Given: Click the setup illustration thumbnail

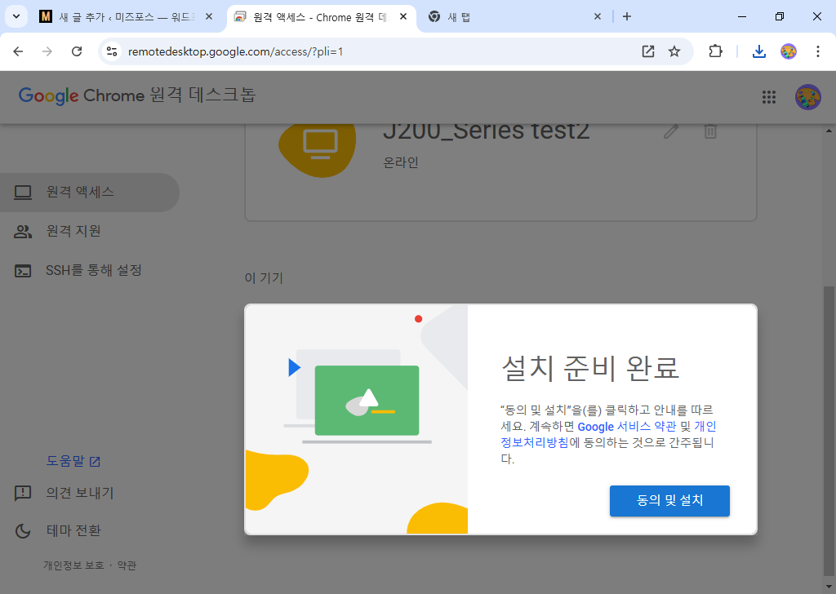Looking at the screenshot, I should tap(356, 419).
